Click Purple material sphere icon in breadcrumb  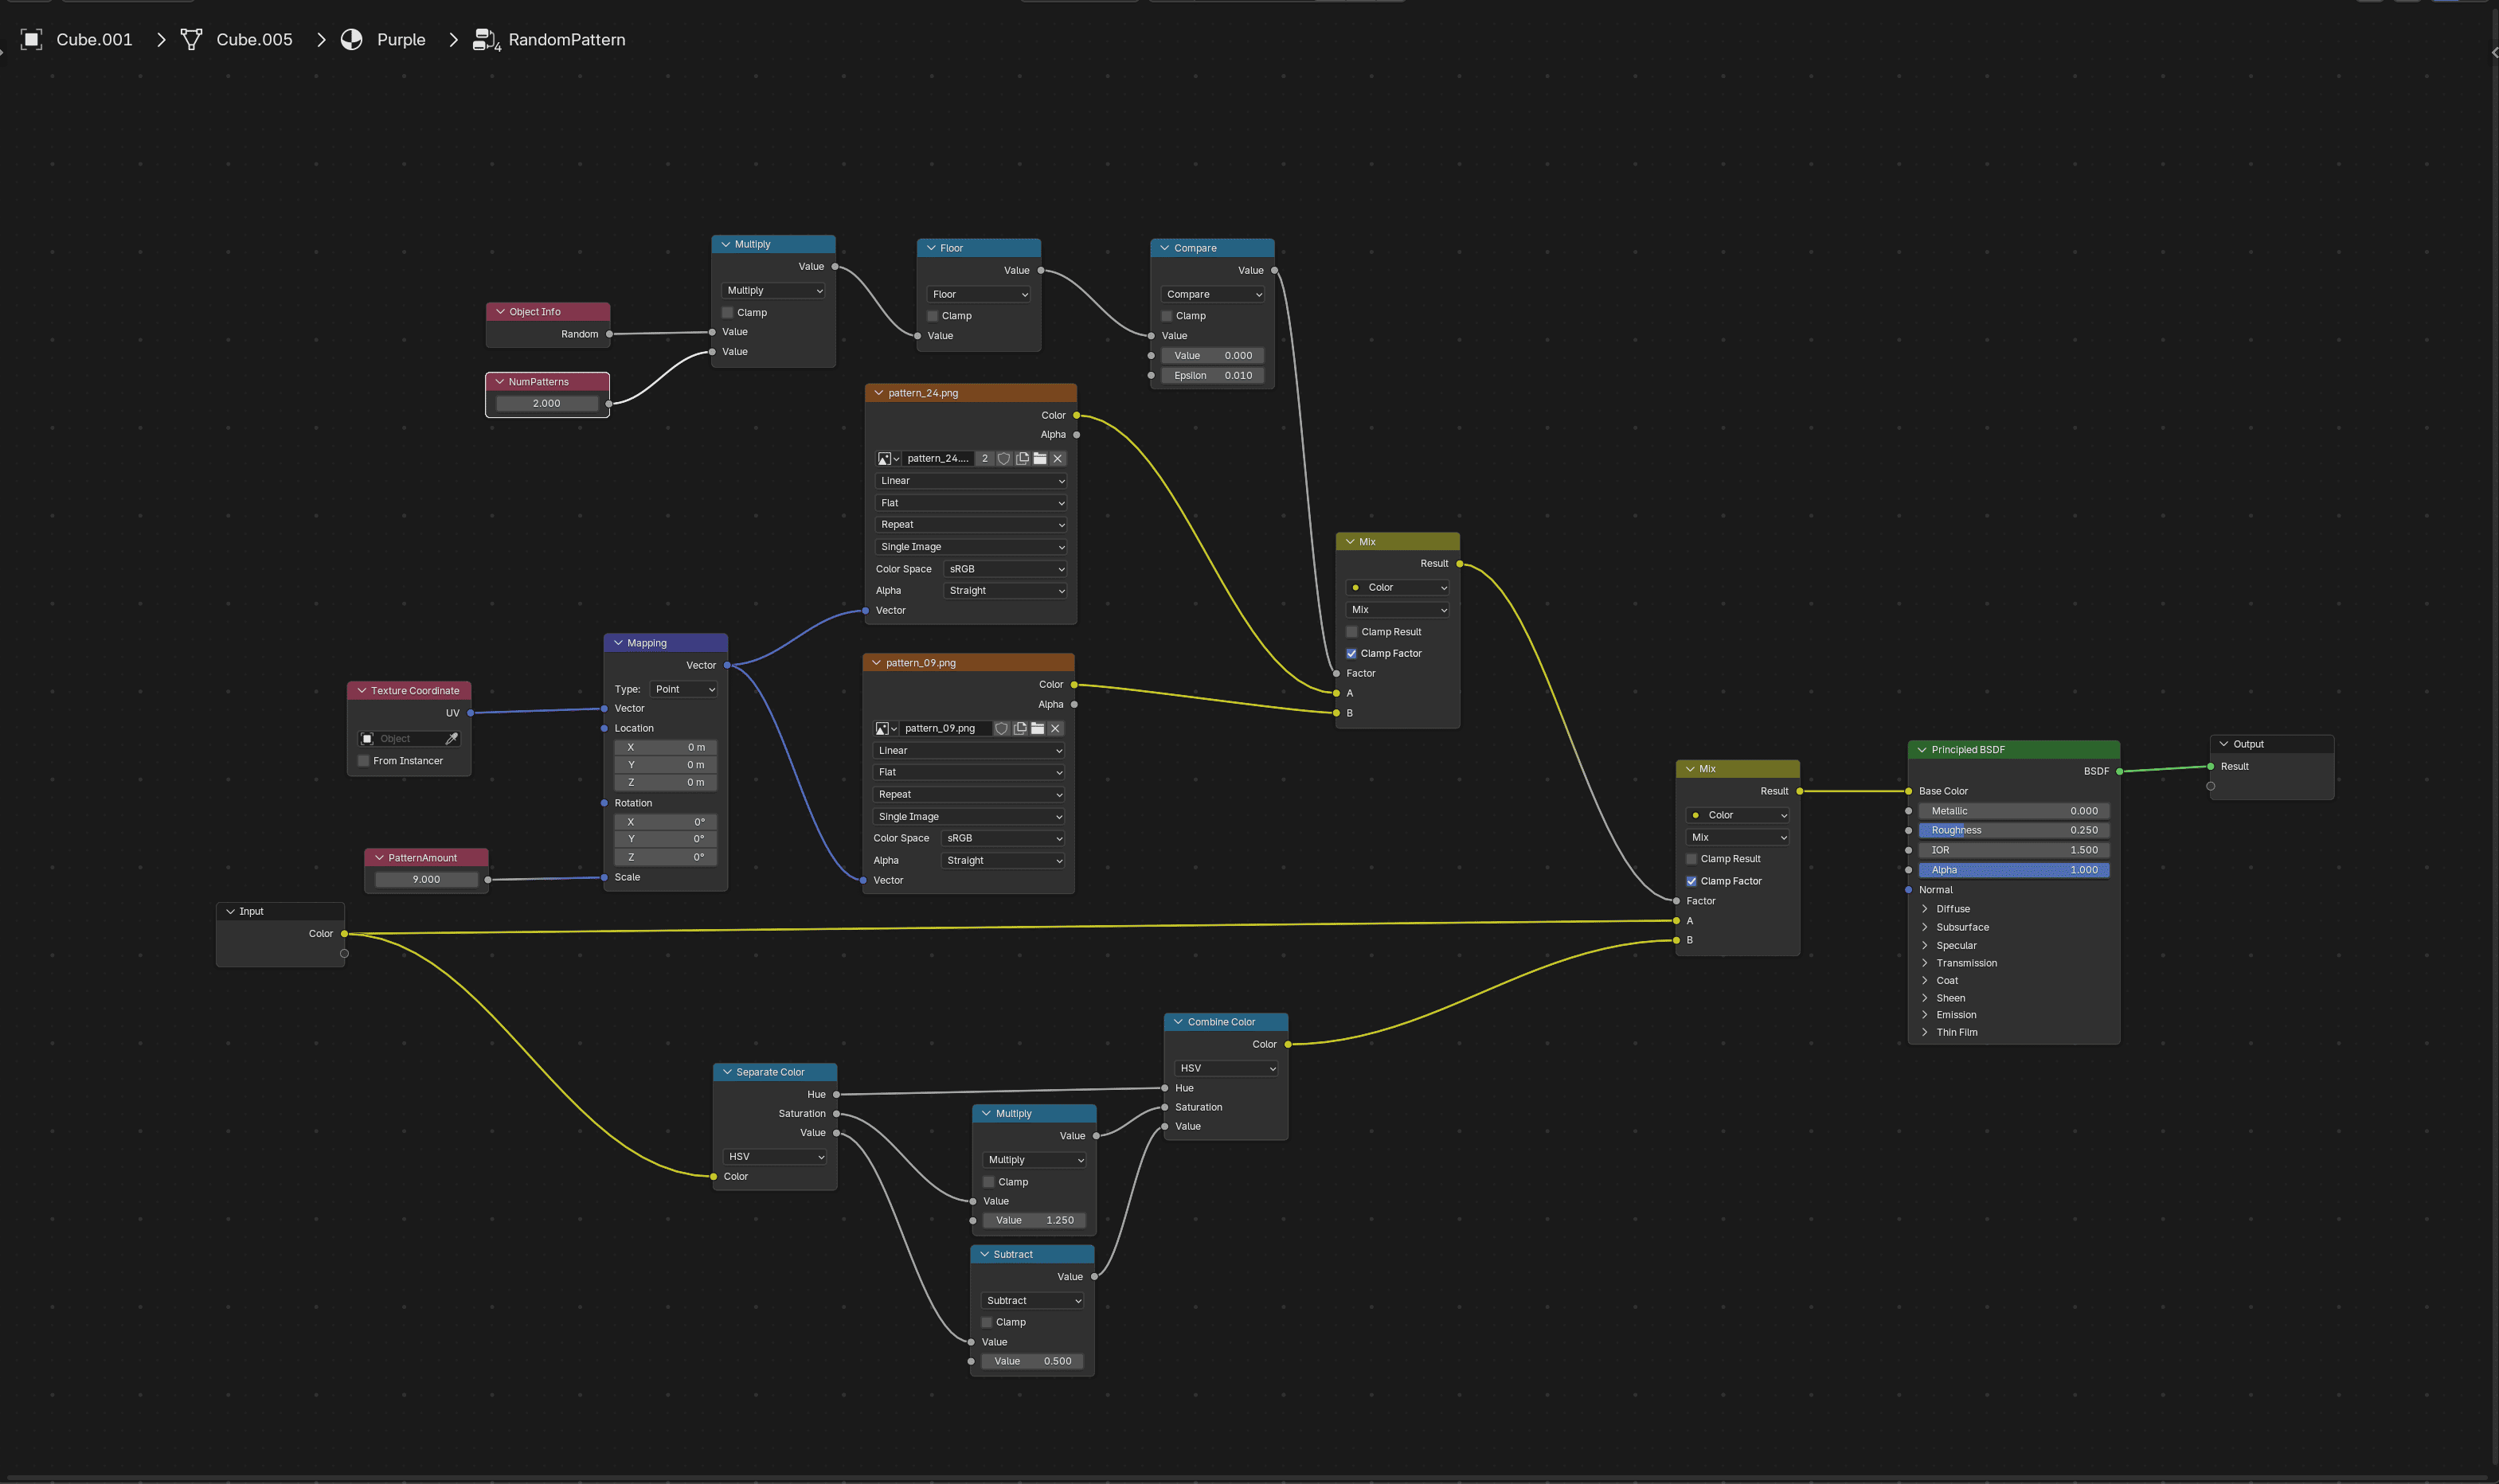352,40
